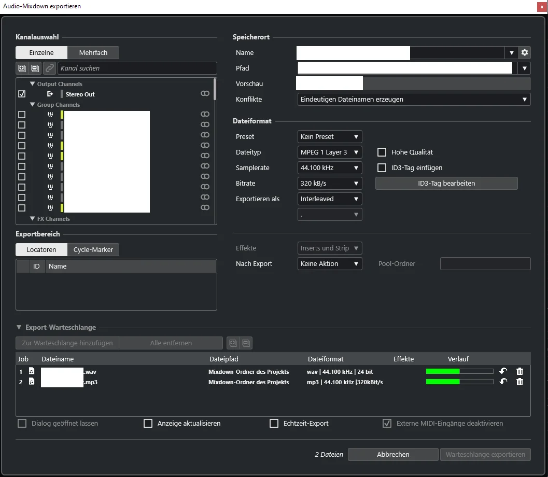Viewport: 548px width, 477px height.
Task: Click collapse-all icon above channel list
Action: (x=35, y=68)
